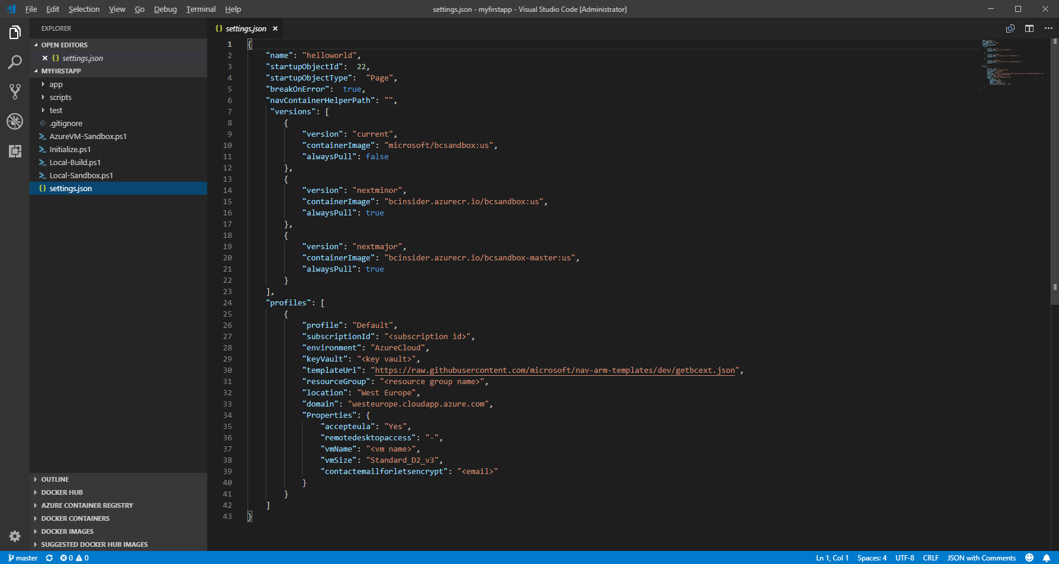Click the master branch indicator
Image resolution: width=1059 pixels, height=564 pixels.
(23, 557)
